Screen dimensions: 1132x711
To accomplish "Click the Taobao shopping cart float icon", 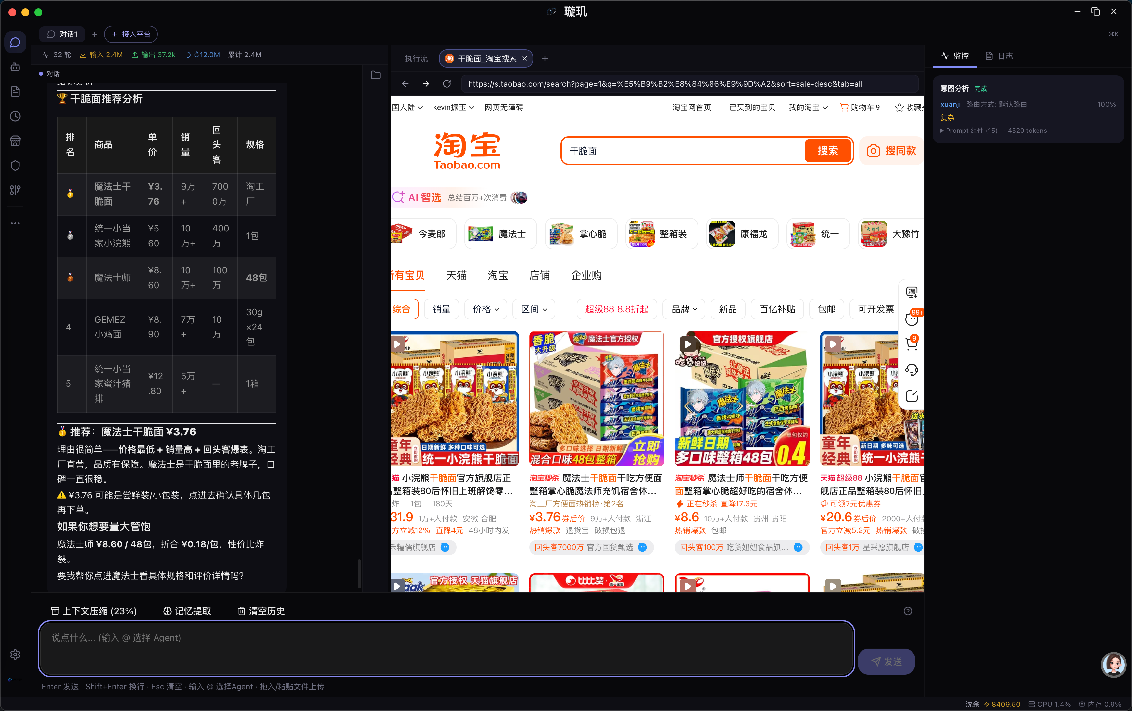I will (x=912, y=343).
